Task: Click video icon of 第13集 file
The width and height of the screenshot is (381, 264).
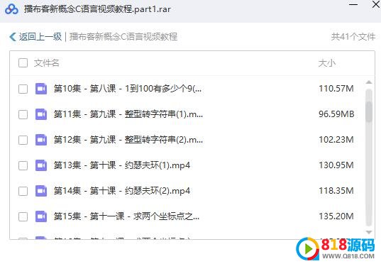Action: pos(41,165)
